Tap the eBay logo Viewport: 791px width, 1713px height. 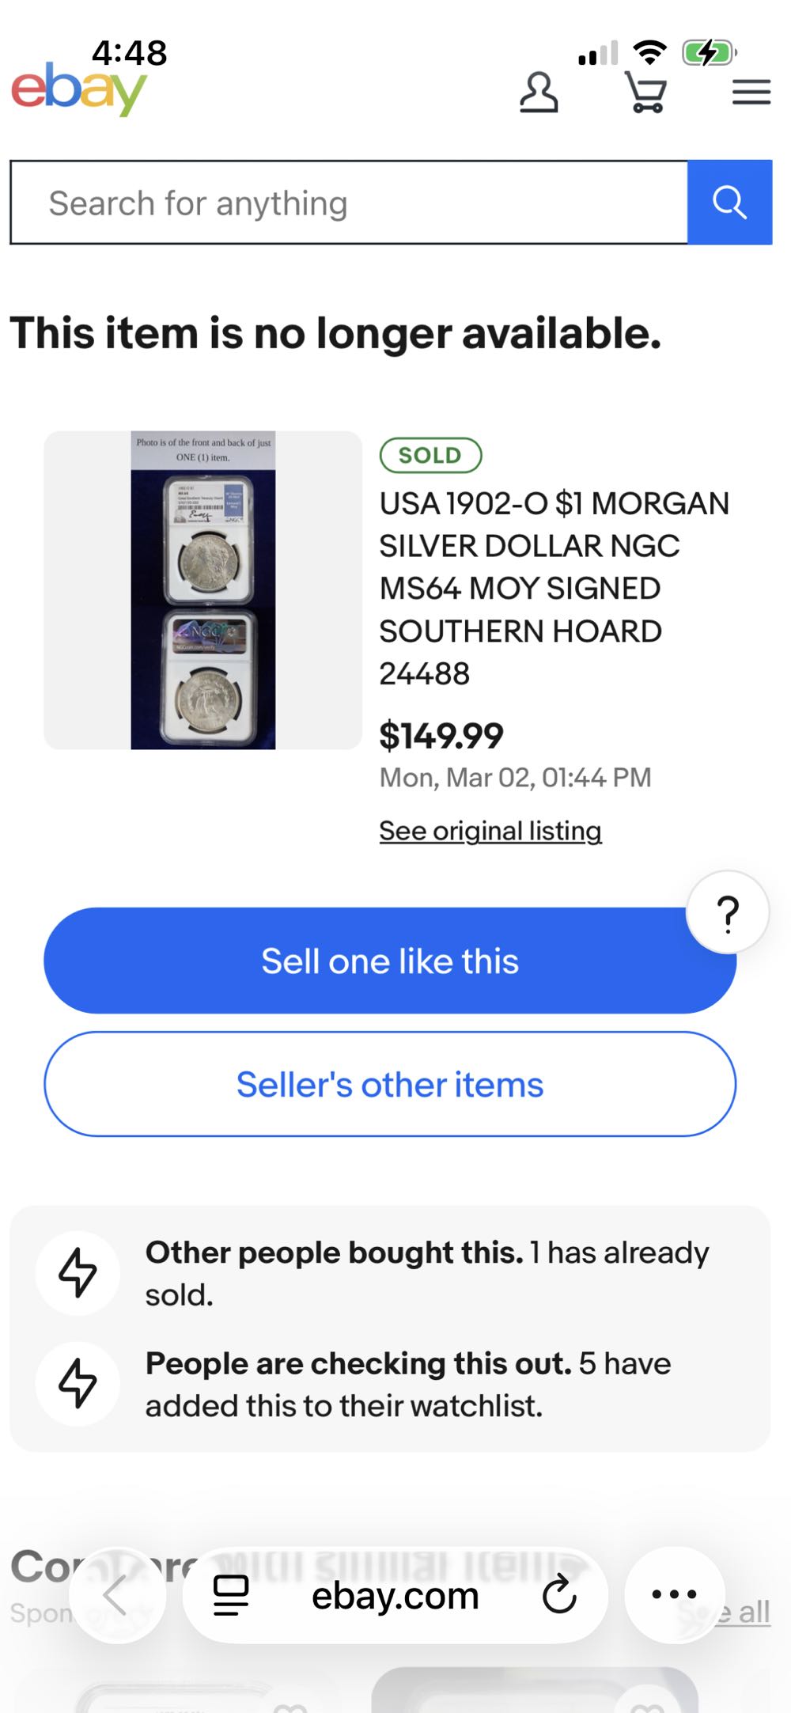point(78,89)
